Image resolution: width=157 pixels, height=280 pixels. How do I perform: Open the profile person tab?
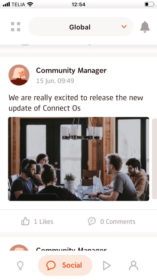point(133,265)
